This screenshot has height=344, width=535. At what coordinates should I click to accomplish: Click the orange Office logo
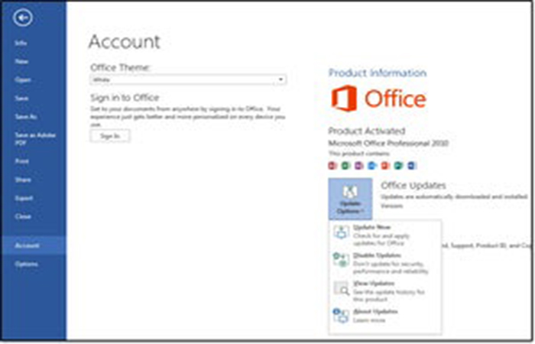(379, 99)
